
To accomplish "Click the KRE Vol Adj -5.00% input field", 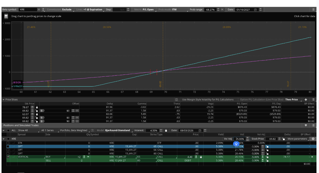I will click(240, 139).
